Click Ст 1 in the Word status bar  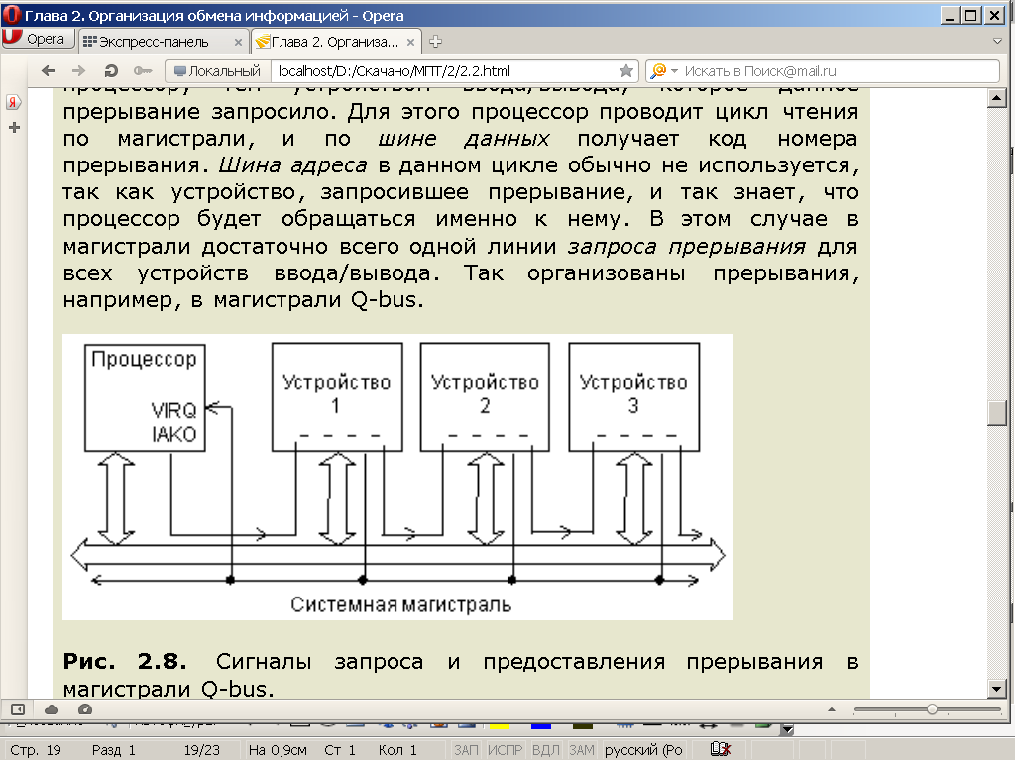coord(340,750)
